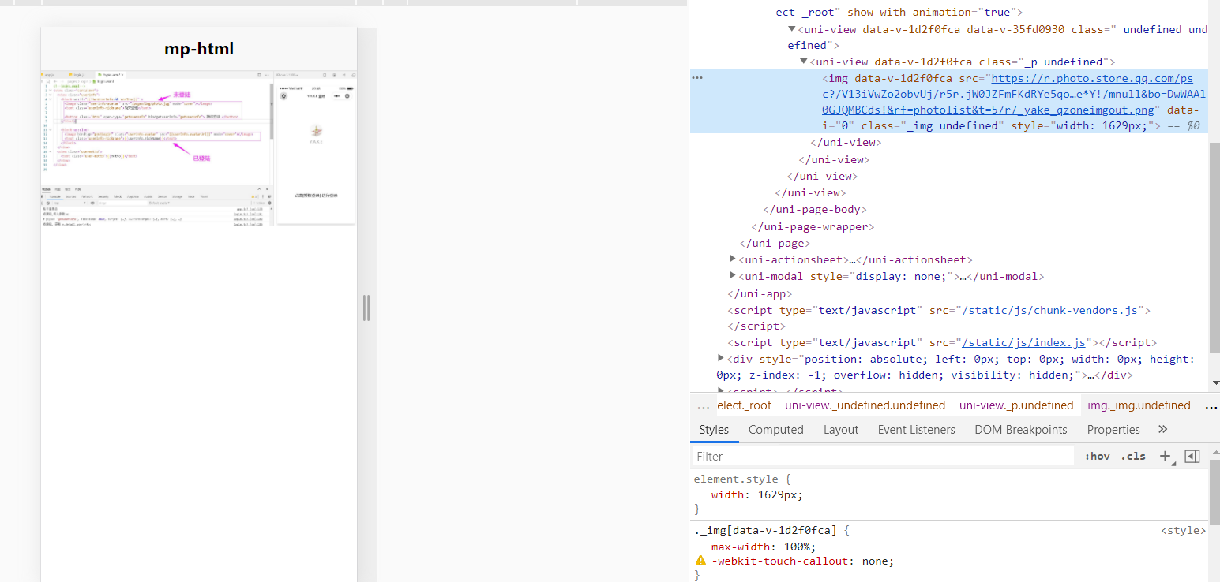This screenshot has height=582, width=1220.
Task: Click the breadcrumb overflow ellipsis icon
Action: click(x=702, y=405)
